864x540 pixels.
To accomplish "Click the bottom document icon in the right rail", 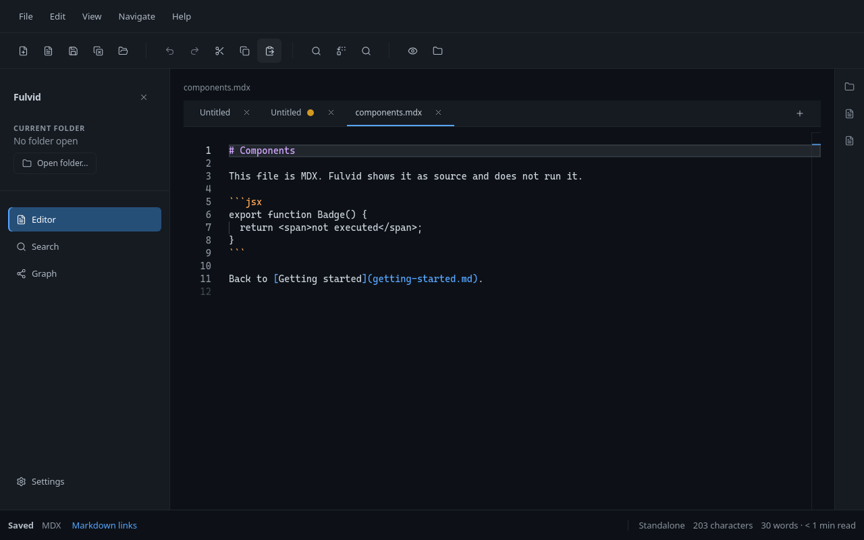I will pos(849,140).
